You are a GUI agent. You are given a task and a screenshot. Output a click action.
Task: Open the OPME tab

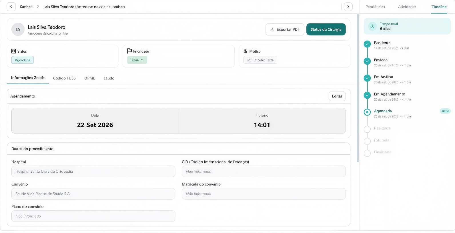point(90,78)
